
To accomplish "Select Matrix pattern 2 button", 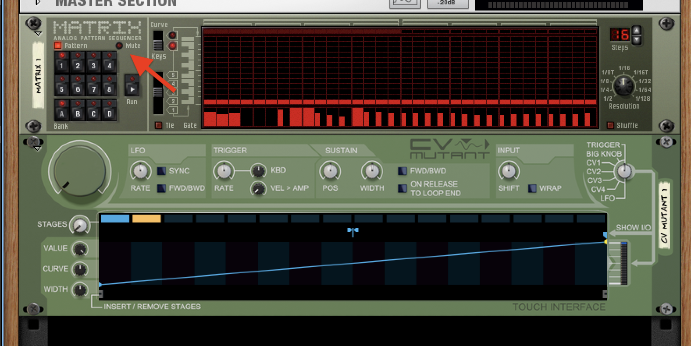I will pyautogui.click(x=77, y=62).
